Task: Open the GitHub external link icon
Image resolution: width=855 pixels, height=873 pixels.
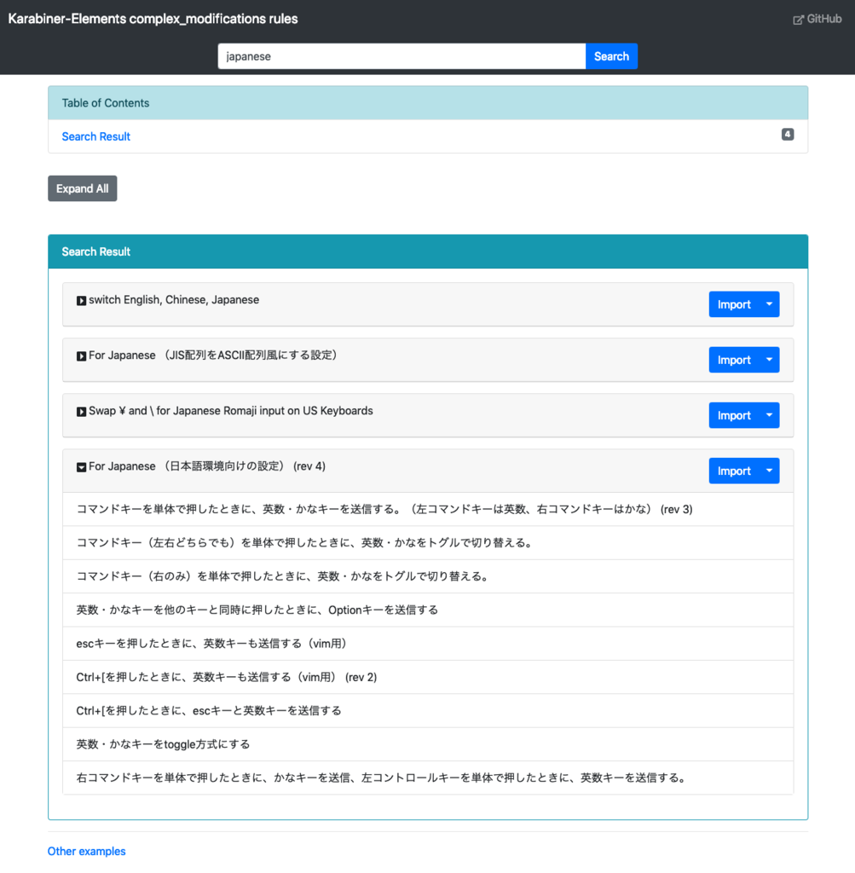Action: (x=798, y=20)
